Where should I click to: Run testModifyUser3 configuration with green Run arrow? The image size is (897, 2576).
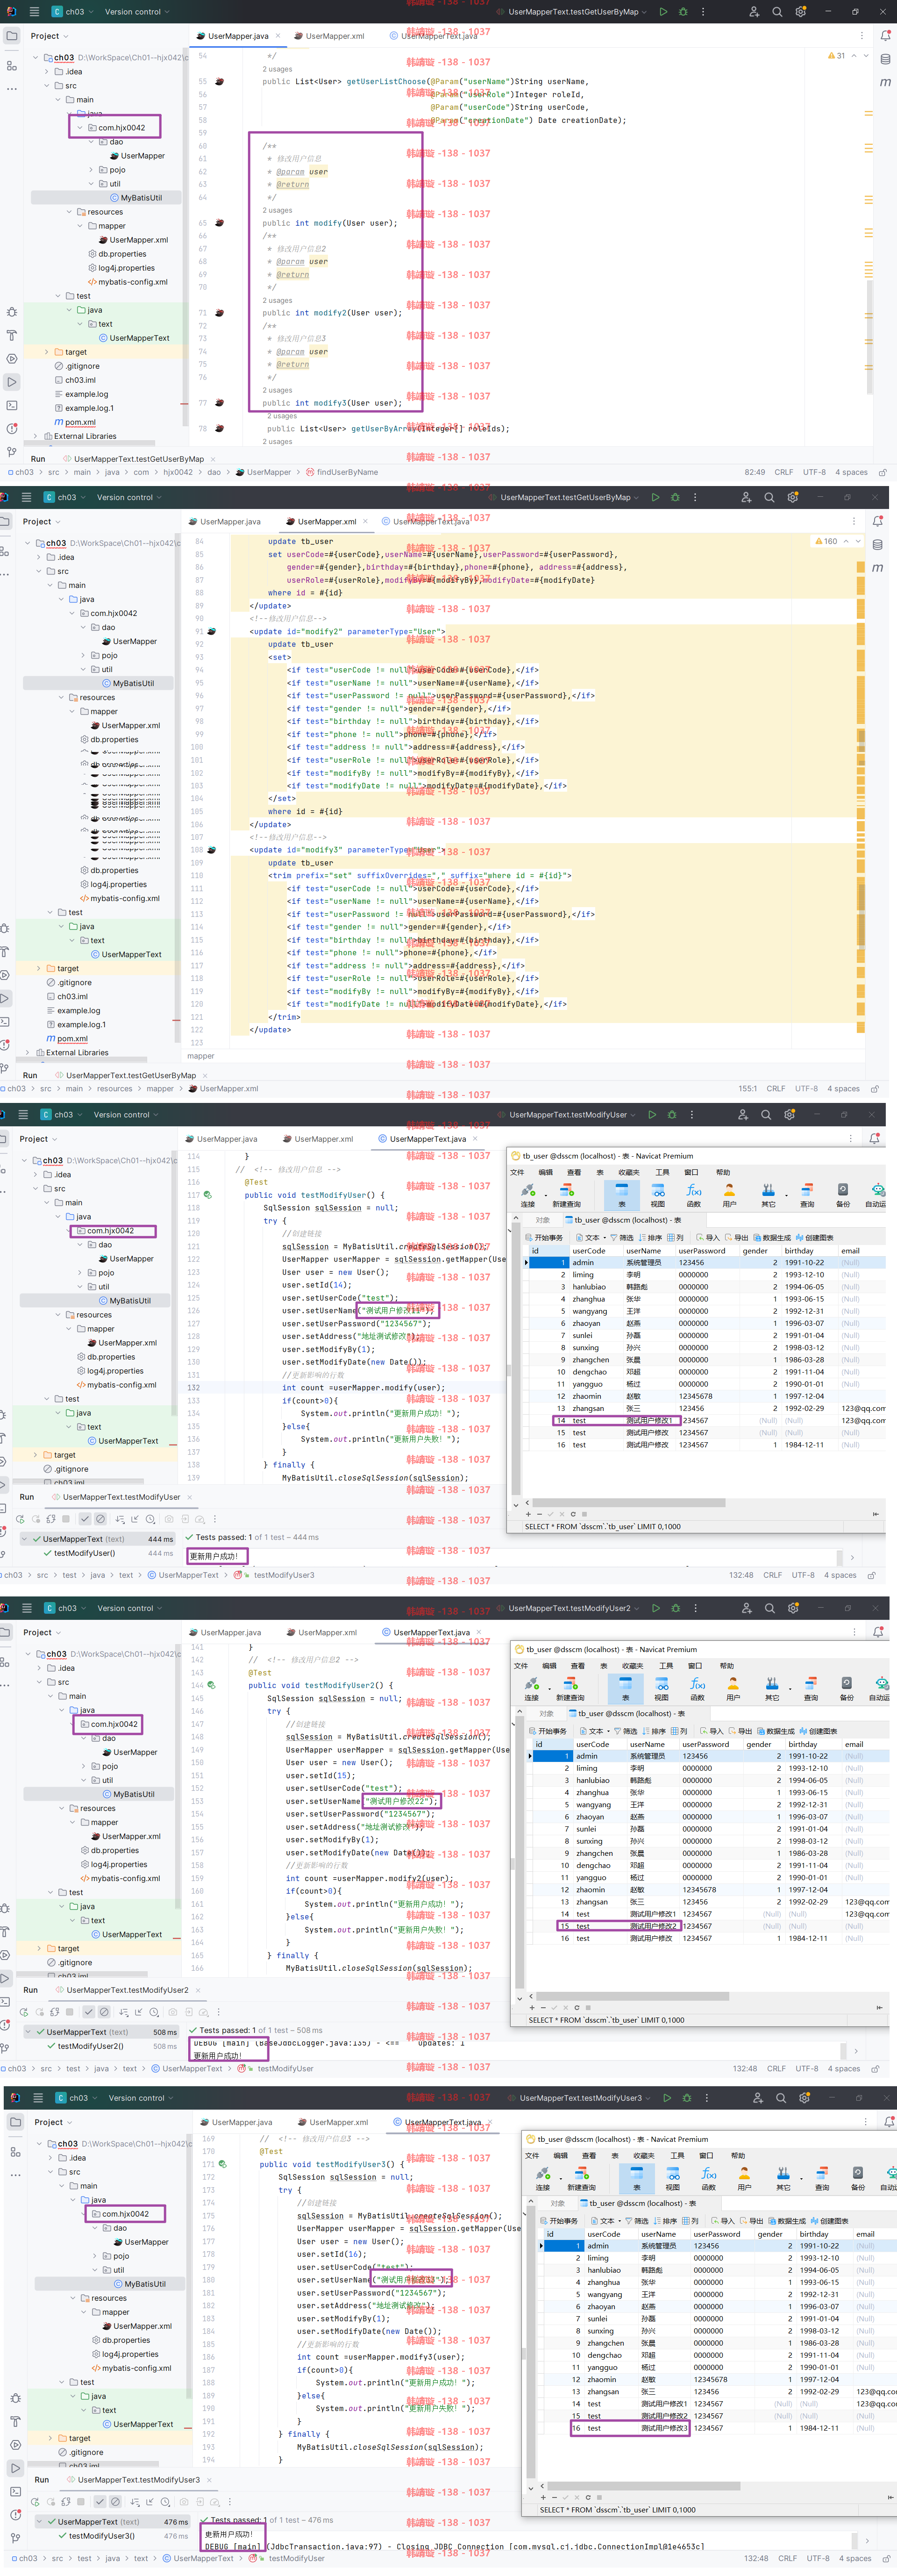pos(667,2098)
